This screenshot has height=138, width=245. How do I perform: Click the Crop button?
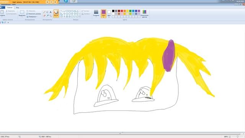[x=31, y=11]
